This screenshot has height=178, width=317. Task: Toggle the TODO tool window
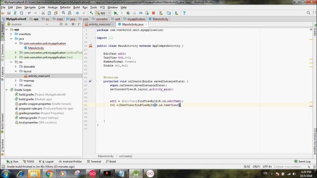[x=29, y=162]
